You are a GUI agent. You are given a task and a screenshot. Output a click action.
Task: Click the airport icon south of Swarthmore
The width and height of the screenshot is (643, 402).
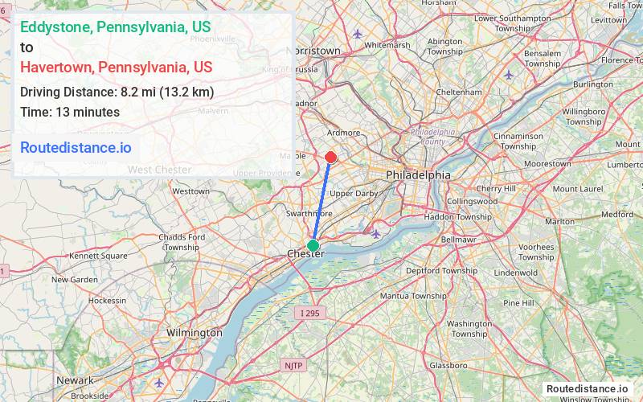(x=375, y=234)
